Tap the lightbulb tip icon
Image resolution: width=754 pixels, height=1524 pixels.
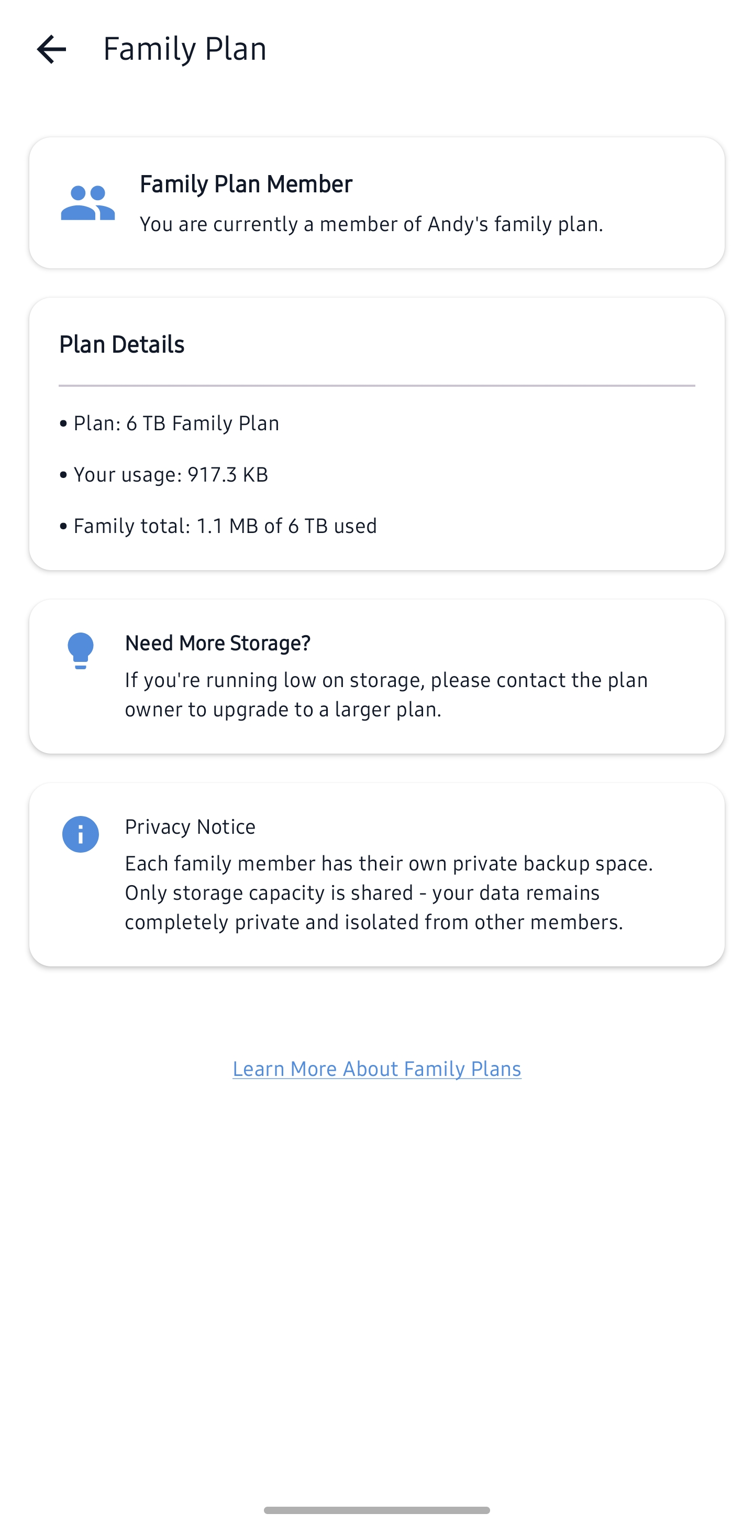tap(80, 651)
